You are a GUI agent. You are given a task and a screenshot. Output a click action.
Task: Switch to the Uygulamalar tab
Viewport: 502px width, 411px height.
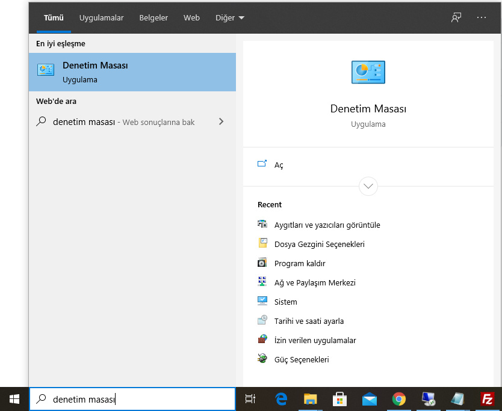point(101,18)
